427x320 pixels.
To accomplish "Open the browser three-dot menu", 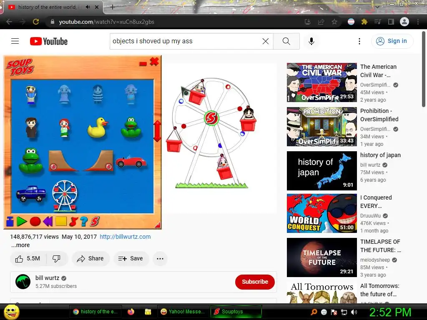I will pos(418,22).
